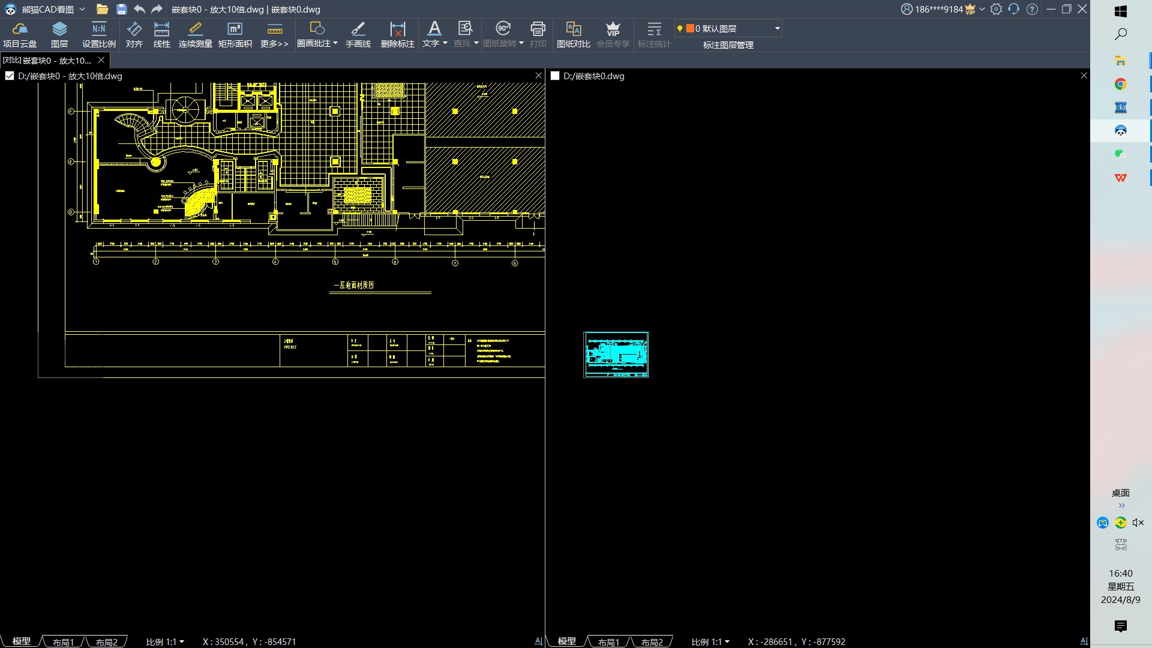Image resolution: width=1152 pixels, height=648 pixels.
Task: Click the 一层地面材质图 drawing title
Action: pos(354,285)
